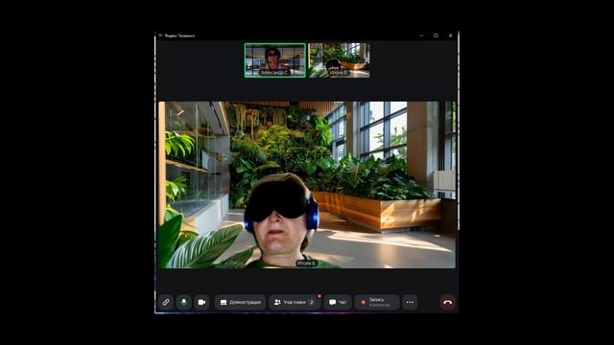Maximize the Яндекс Телемост window

(436, 35)
